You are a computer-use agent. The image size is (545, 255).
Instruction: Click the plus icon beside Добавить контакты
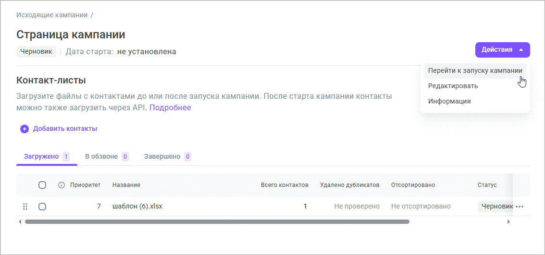pos(25,129)
